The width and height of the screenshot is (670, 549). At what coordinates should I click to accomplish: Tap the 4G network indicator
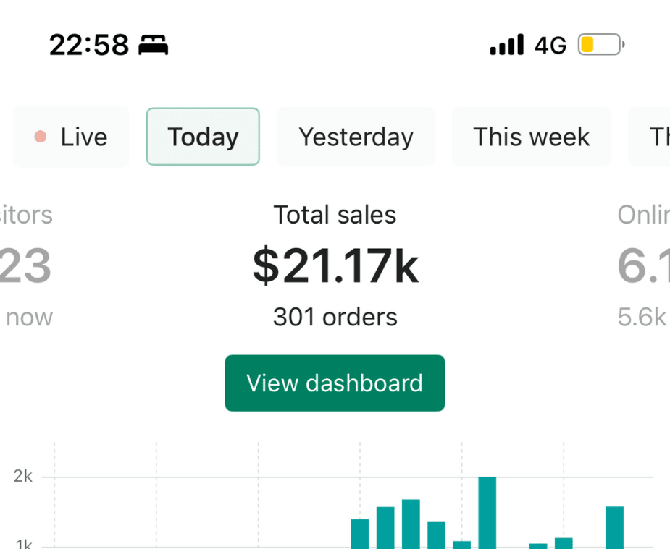tap(550, 46)
